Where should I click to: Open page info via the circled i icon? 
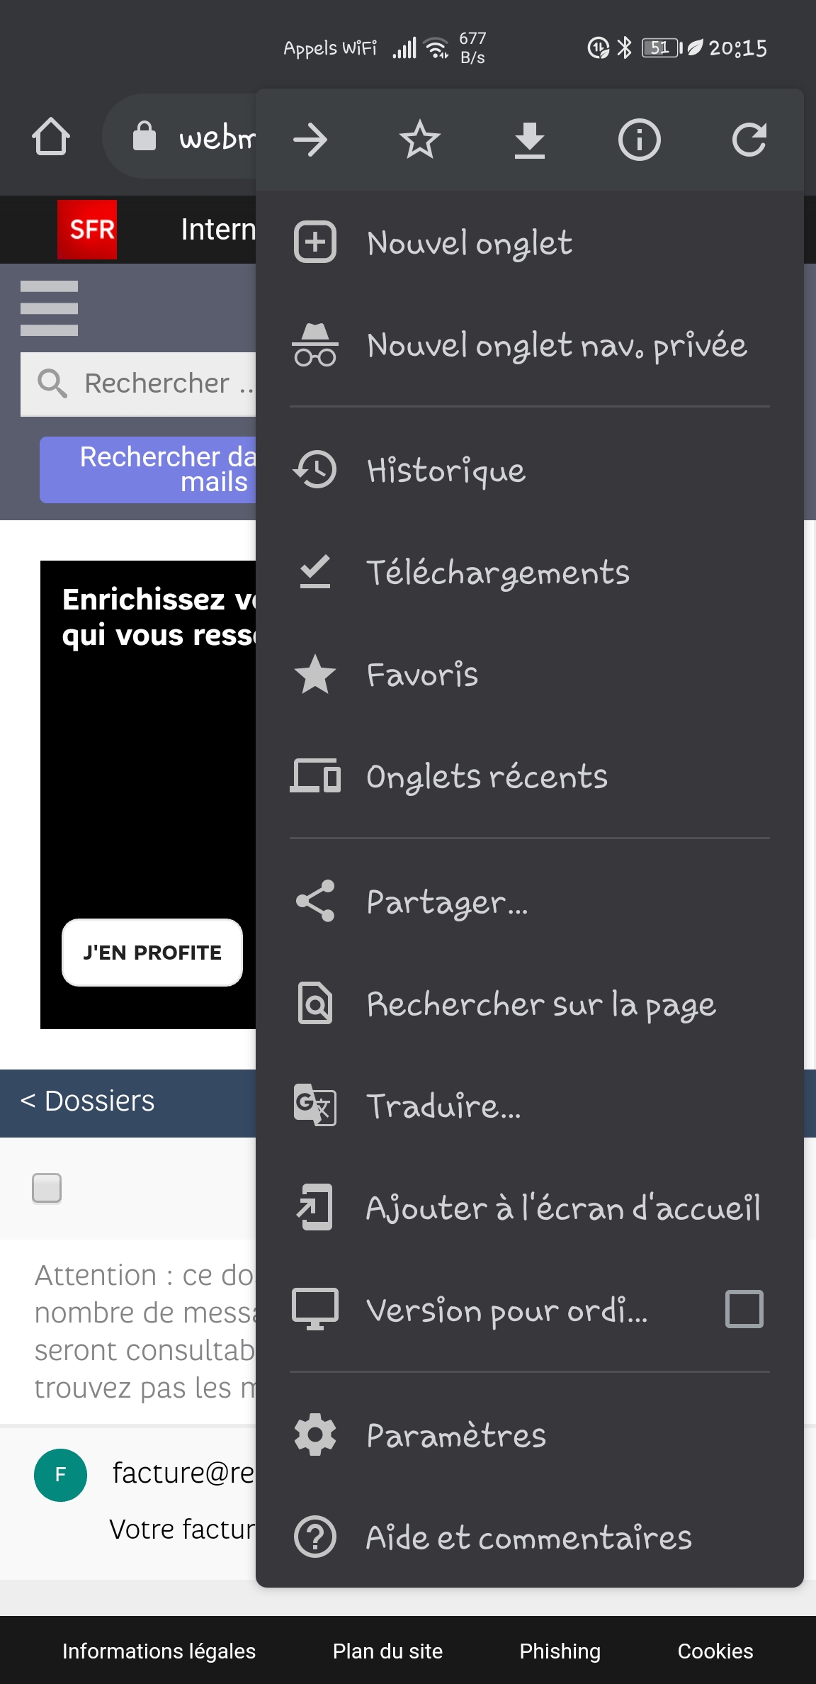[x=639, y=140]
